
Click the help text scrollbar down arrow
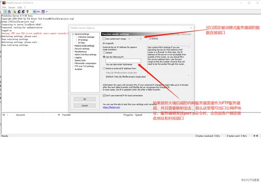pos(189,75)
